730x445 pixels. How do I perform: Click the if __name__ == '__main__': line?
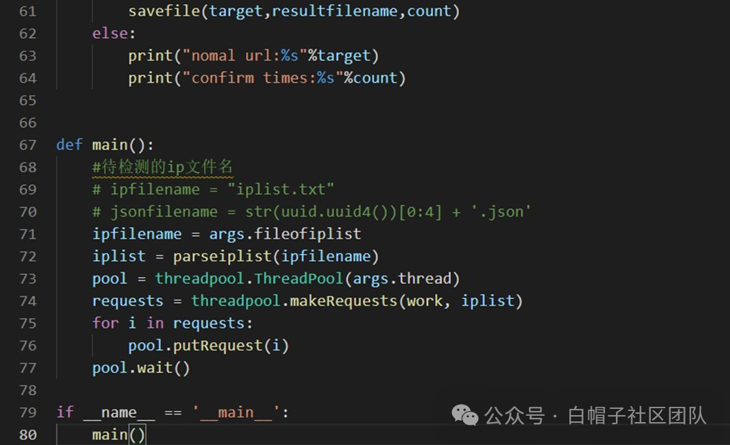(x=172, y=412)
